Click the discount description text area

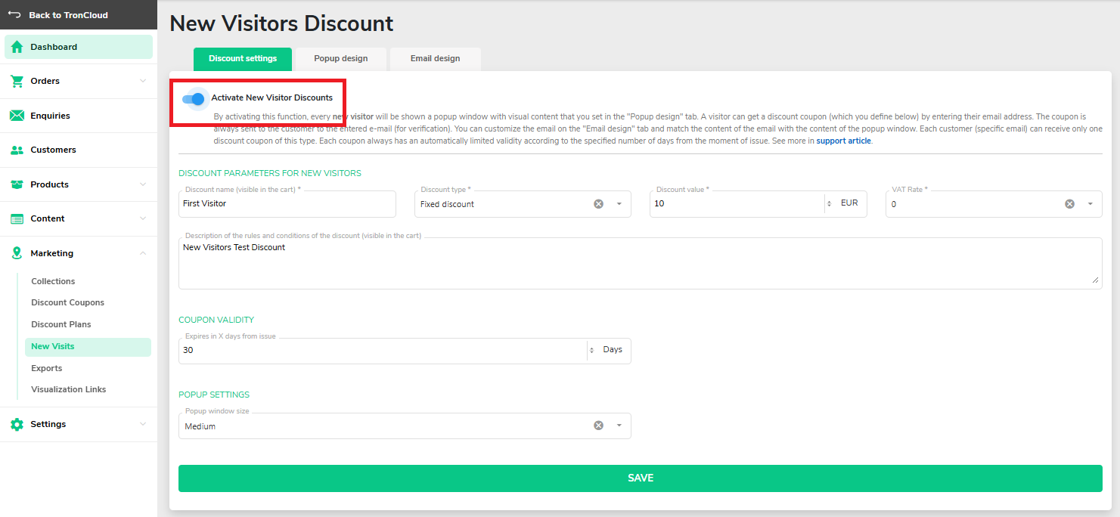[641, 263]
